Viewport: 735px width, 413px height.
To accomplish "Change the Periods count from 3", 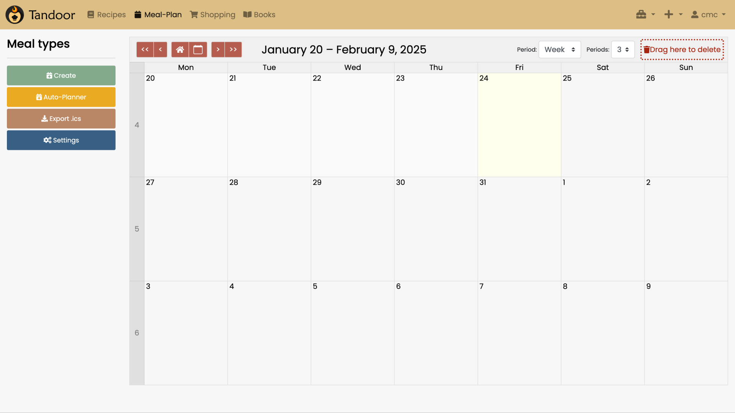I will tap(623, 49).
